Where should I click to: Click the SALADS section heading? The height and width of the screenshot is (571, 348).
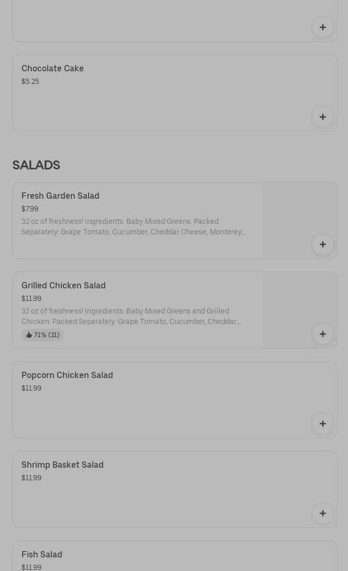(x=36, y=165)
